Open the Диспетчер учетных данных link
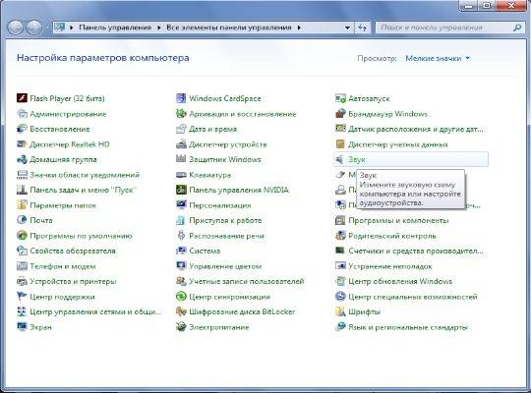The height and width of the screenshot is (393, 531). click(x=398, y=144)
